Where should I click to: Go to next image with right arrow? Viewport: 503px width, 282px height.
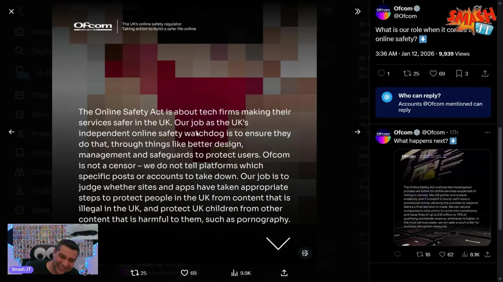click(358, 132)
